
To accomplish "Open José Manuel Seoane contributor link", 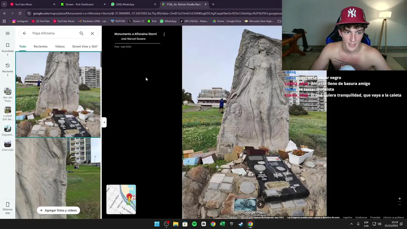I will click(x=133, y=39).
